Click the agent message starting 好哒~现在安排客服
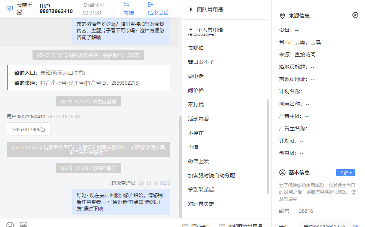Screen dimensions: 365x227 [x=121, y=202]
